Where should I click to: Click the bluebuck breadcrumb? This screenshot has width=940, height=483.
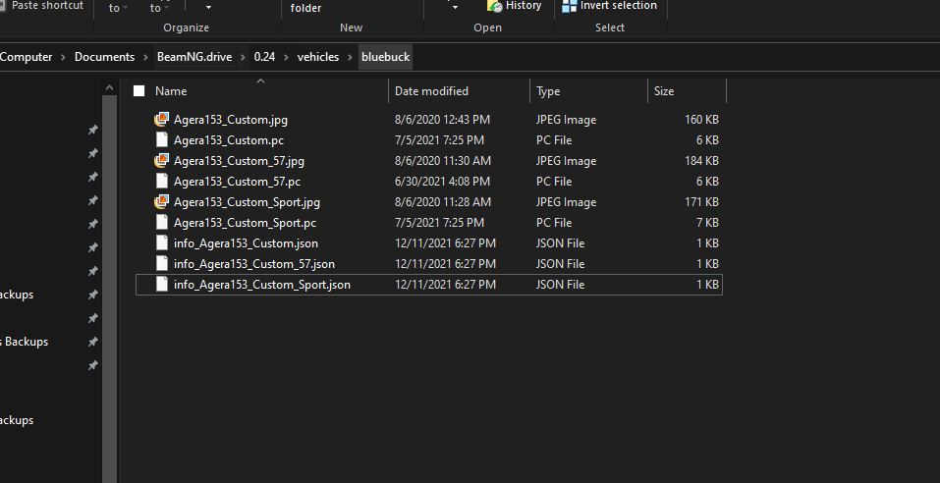pos(385,57)
